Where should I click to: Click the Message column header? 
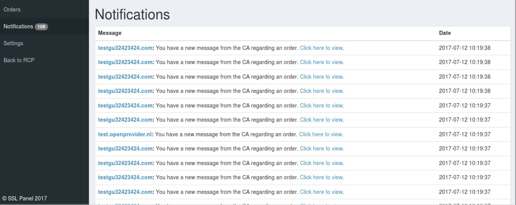[110, 33]
